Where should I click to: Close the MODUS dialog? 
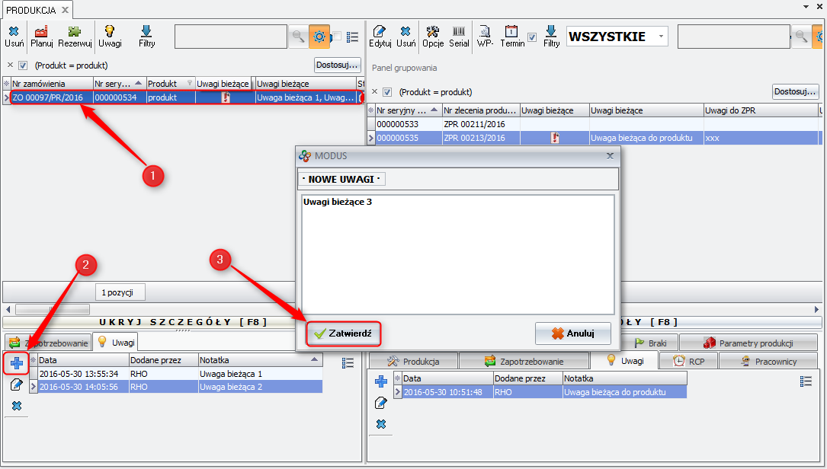pos(610,156)
